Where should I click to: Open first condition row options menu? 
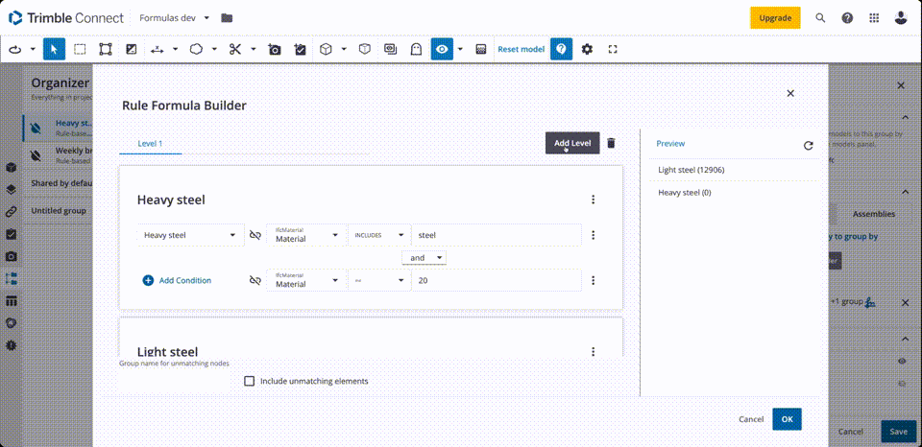[x=594, y=235]
